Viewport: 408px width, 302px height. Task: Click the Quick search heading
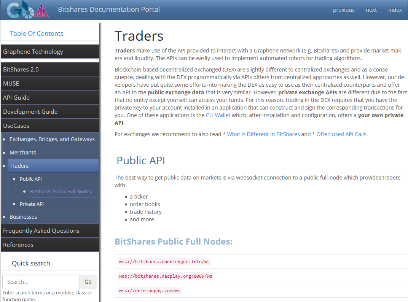pyautogui.click(x=31, y=263)
